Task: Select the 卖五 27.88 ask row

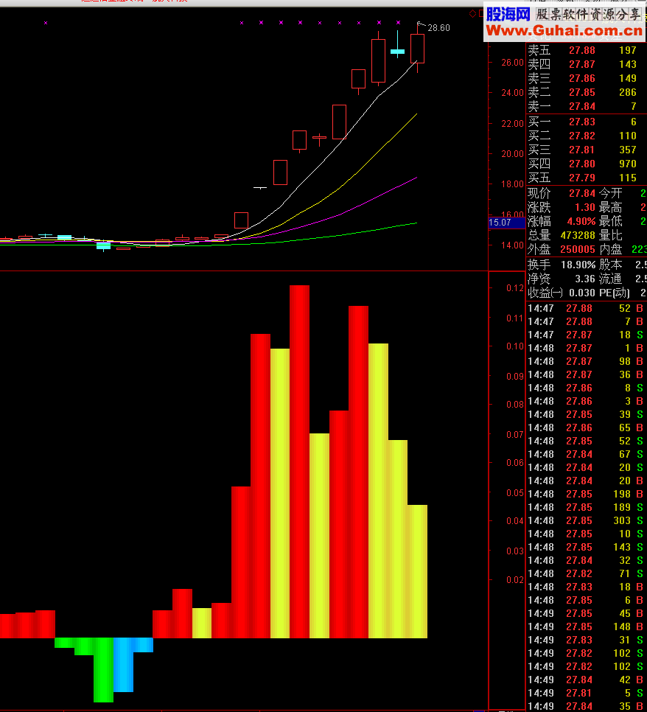Action: 586,50
